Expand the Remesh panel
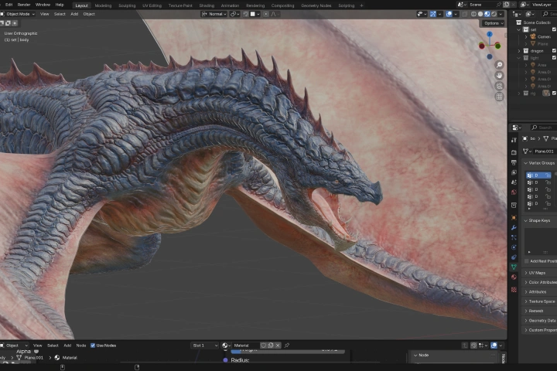The image size is (557, 371). [x=539, y=311]
